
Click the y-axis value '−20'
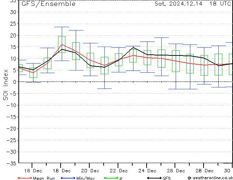pos(11,129)
